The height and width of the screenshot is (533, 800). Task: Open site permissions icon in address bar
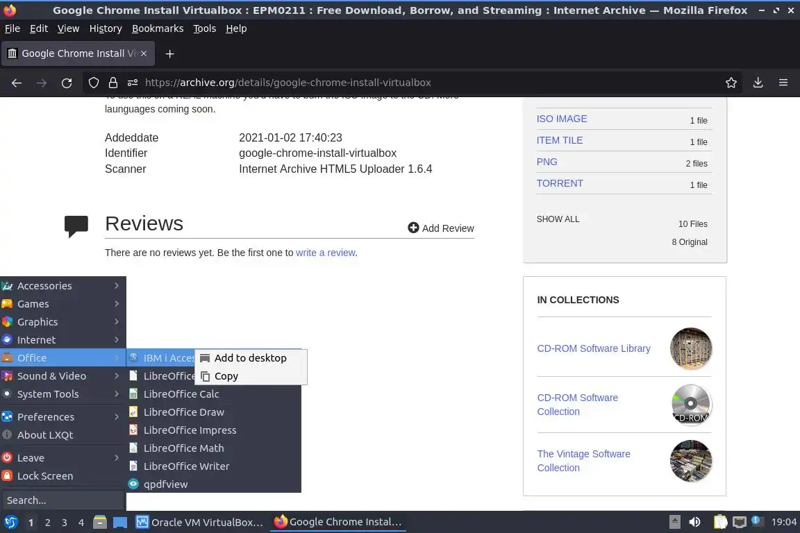click(133, 83)
